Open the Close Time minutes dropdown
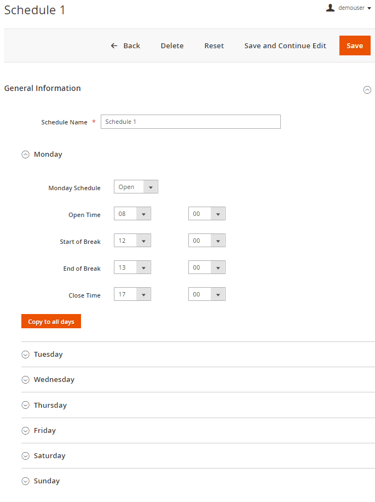 point(206,294)
